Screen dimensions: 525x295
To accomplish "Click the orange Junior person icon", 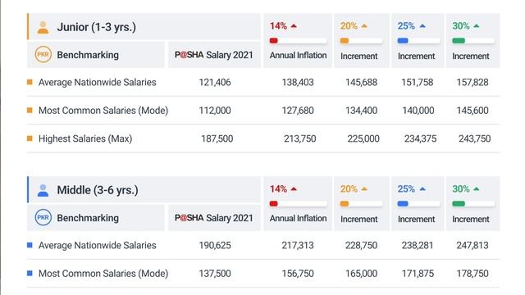I will point(43,27).
